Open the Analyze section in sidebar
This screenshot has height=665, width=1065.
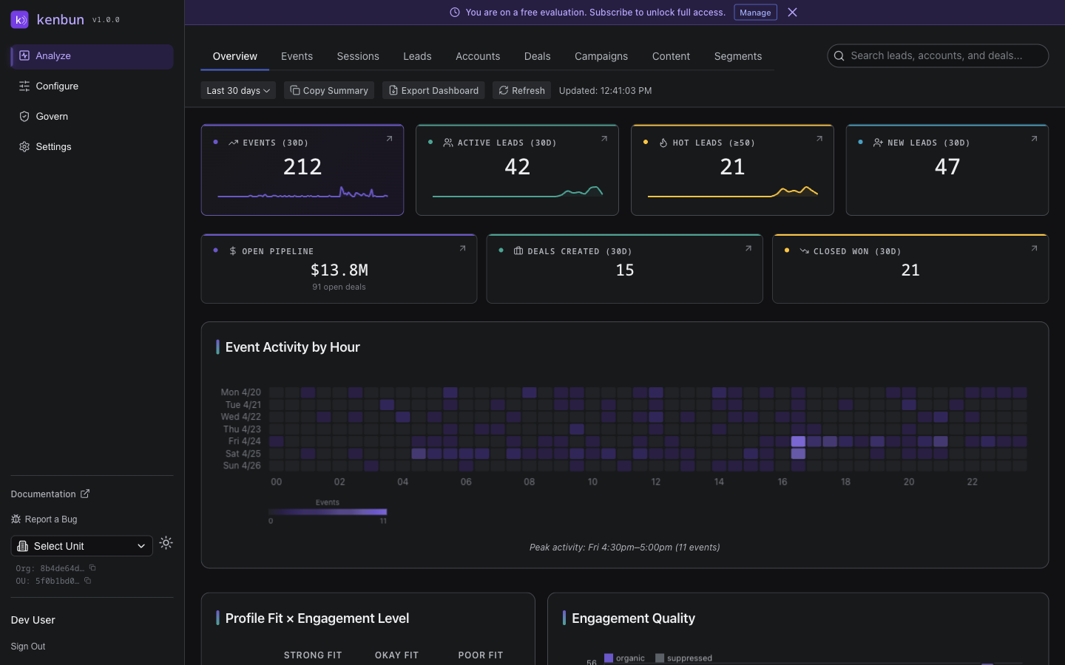click(92, 56)
